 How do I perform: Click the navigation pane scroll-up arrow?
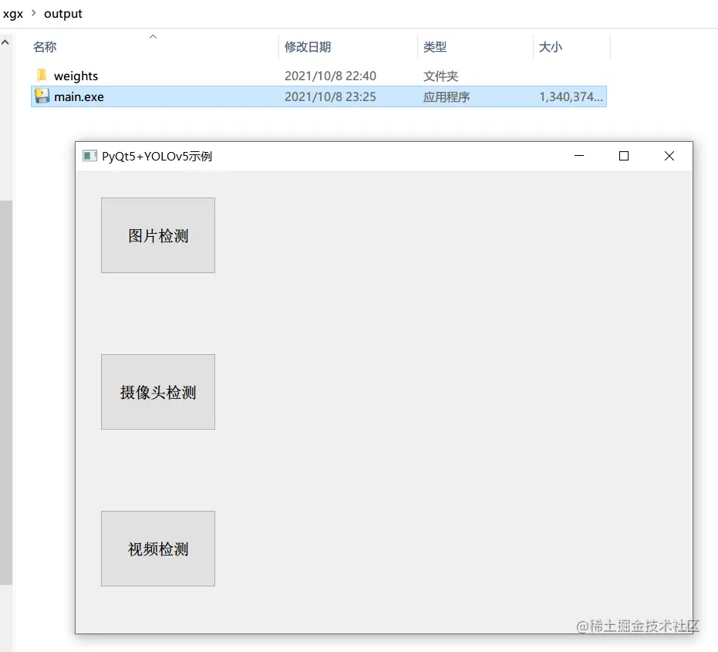coord(5,42)
